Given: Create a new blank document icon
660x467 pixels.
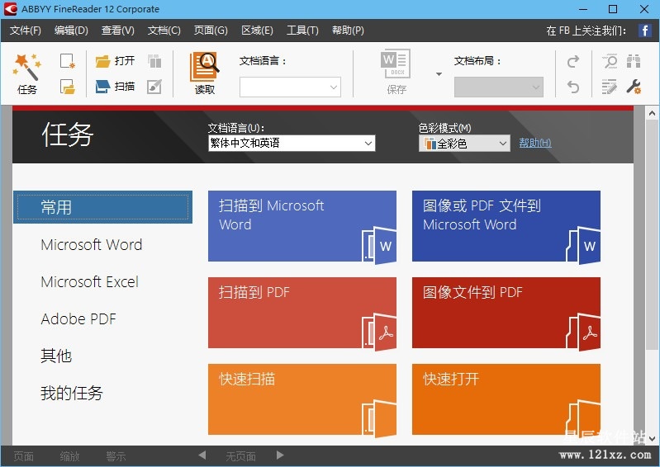Looking at the screenshot, I should tap(68, 61).
